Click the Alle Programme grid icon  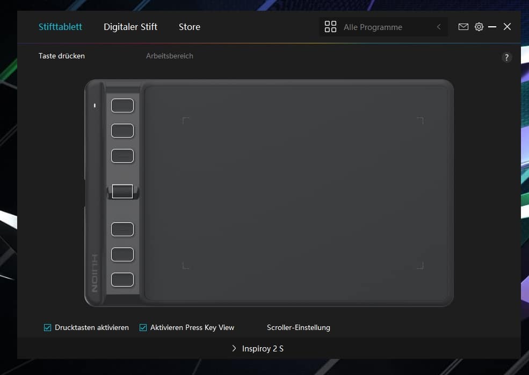click(x=330, y=26)
